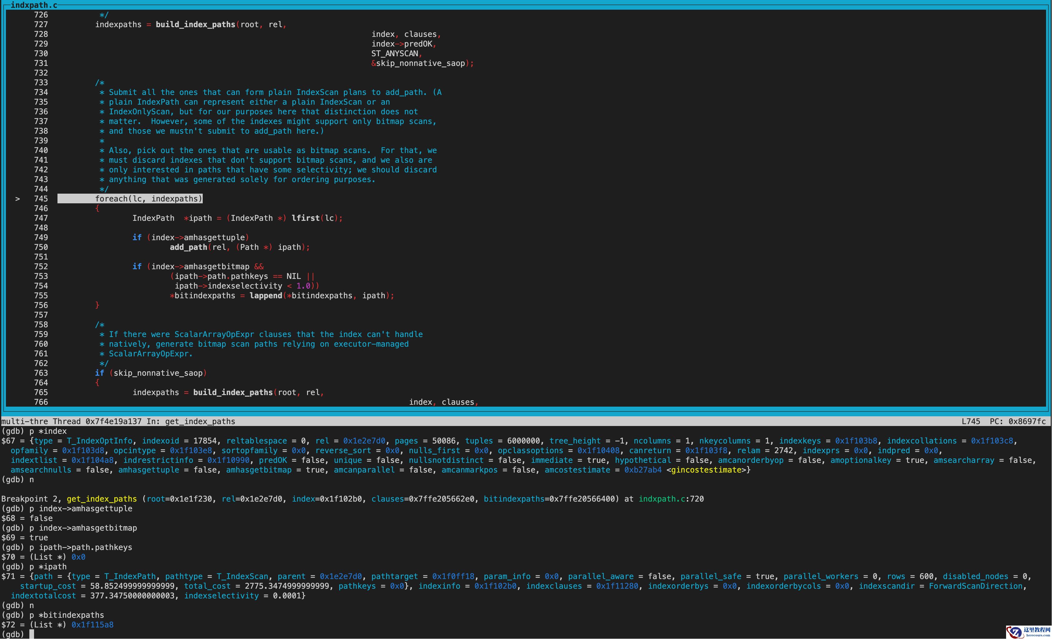Click the gdb prompt input cursor at bottom

(32, 634)
